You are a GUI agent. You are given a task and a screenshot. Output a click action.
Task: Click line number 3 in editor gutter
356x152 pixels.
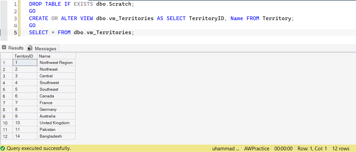click(x=15, y=18)
